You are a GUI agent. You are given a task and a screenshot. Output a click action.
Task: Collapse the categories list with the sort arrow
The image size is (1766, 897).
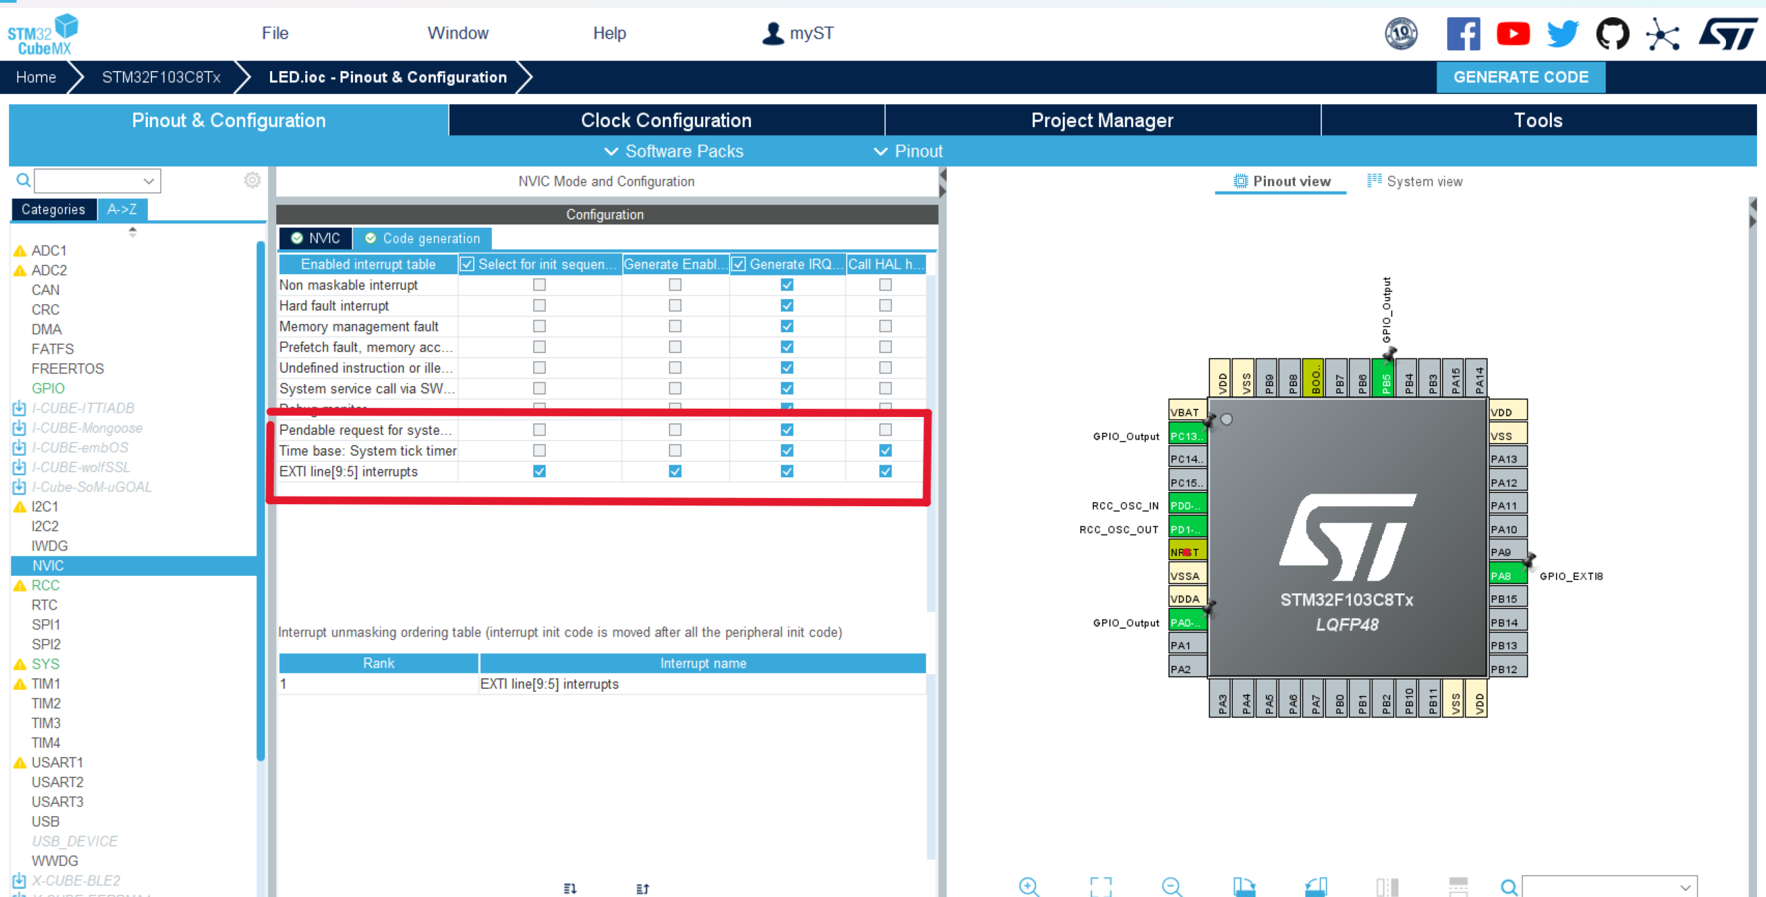(x=133, y=231)
